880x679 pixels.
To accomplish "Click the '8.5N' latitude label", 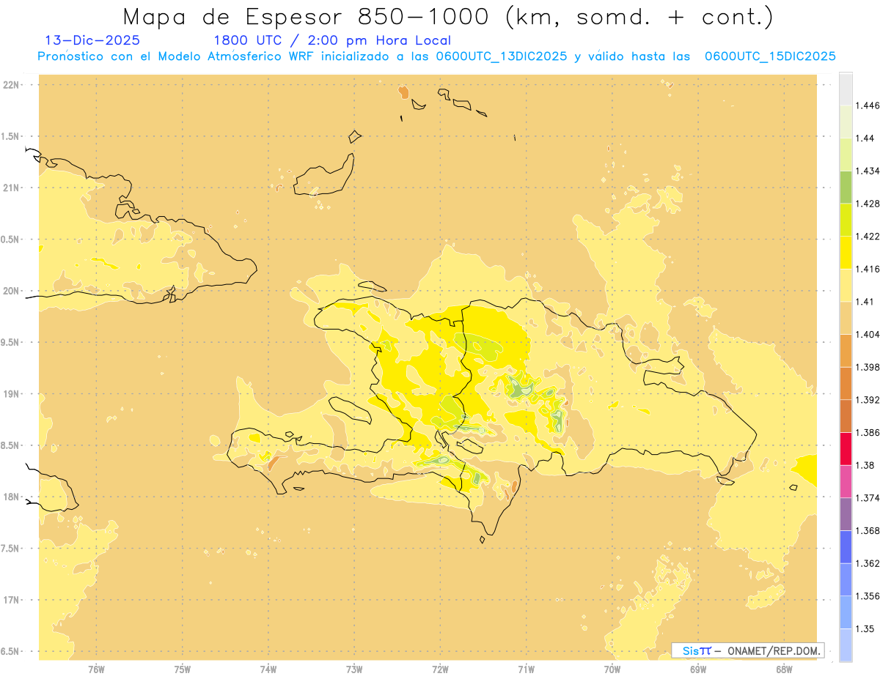I will (11, 445).
